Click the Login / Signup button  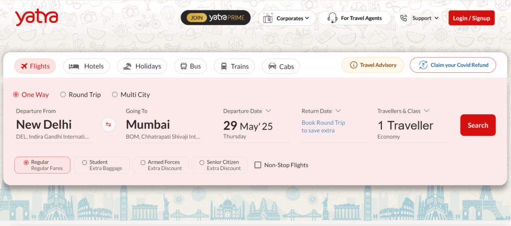pos(471,18)
